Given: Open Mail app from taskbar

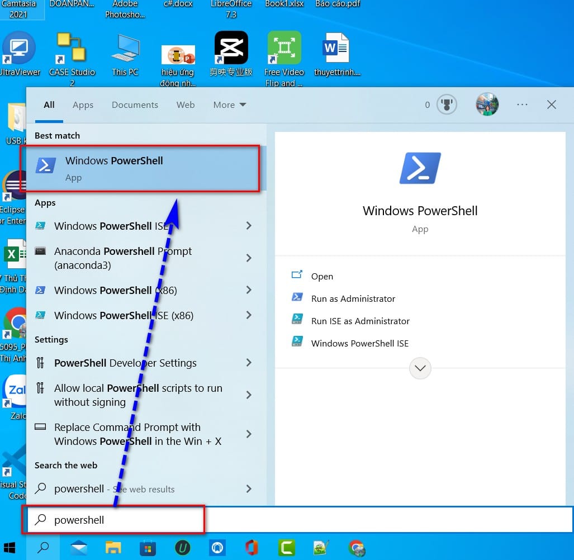Looking at the screenshot, I should 79,548.
